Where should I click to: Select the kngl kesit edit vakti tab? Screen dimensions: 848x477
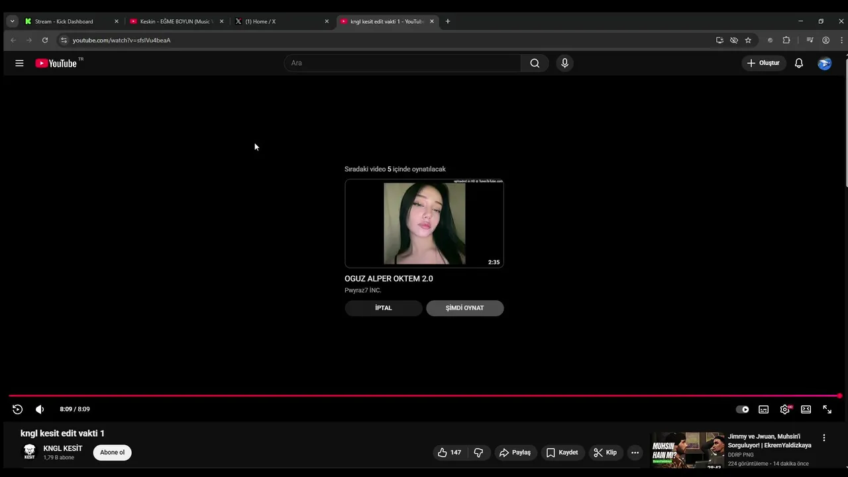[387, 21]
